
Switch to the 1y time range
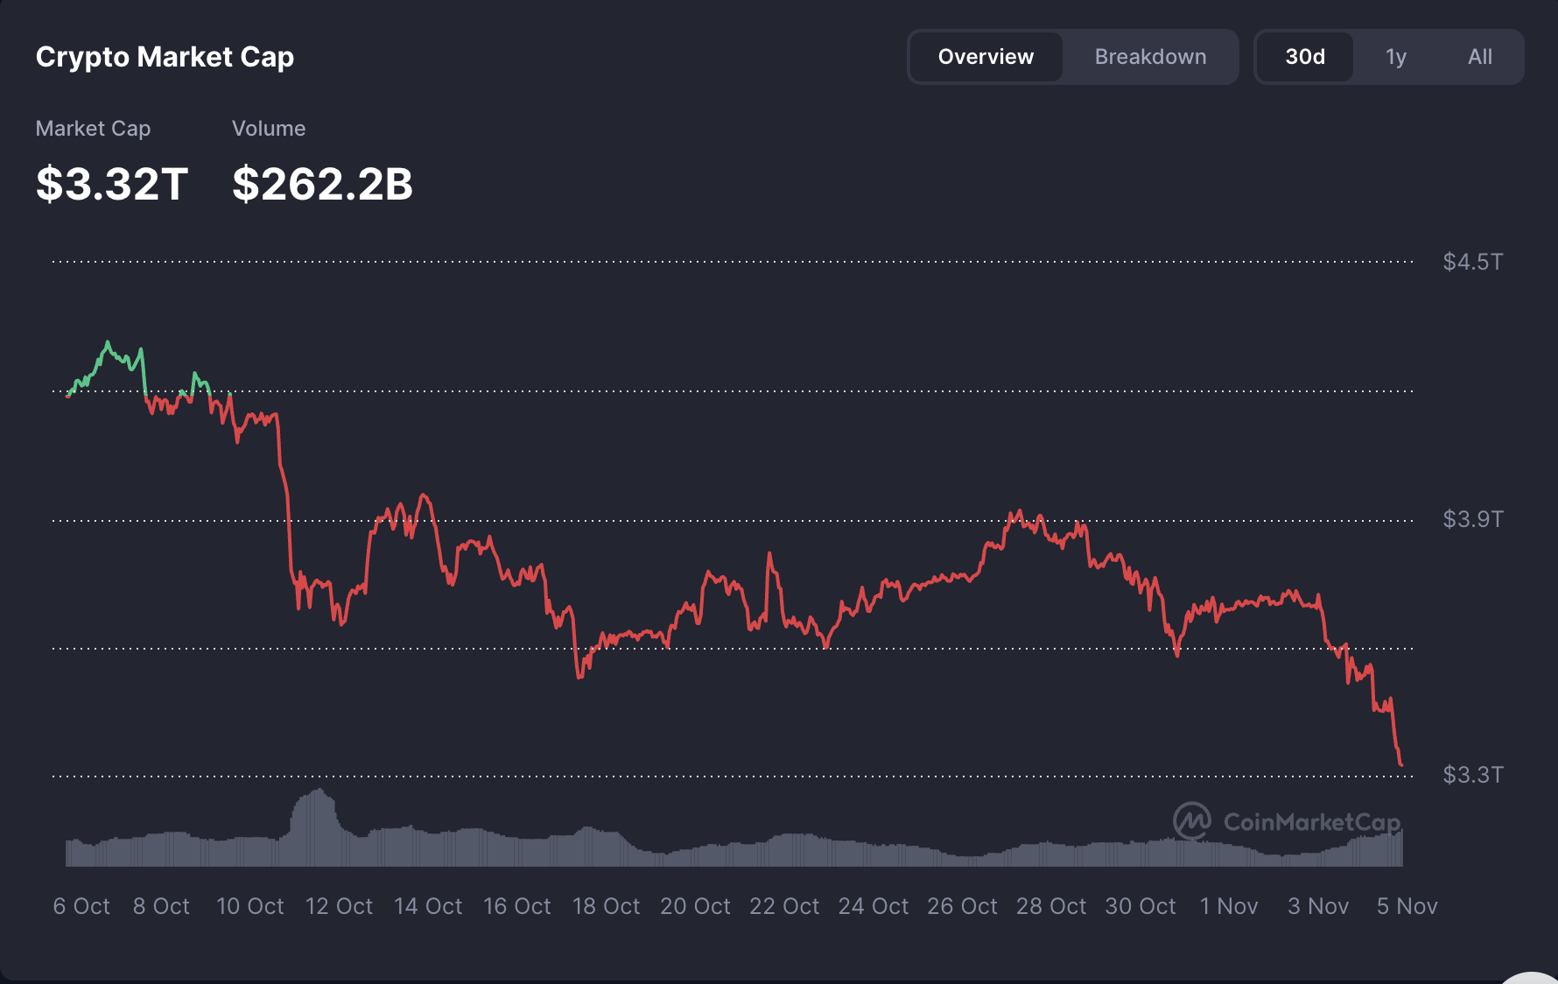click(x=1396, y=56)
